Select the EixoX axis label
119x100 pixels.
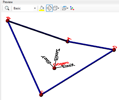point(68,66)
